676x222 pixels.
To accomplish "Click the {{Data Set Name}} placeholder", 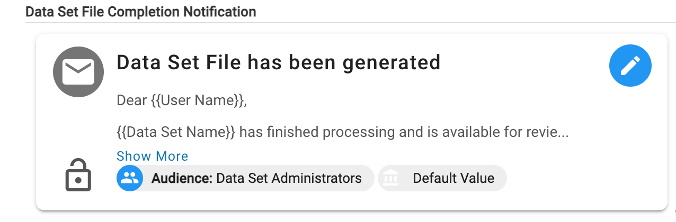I will pos(176,132).
